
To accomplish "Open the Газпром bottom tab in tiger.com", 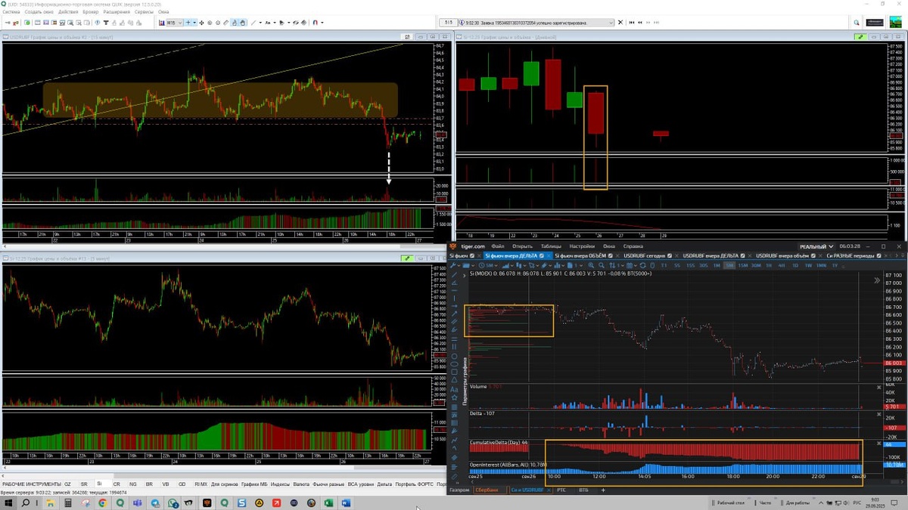I will (459, 490).
